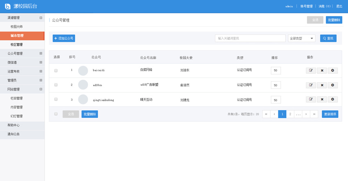The width and height of the screenshot is (348, 181).
Task: Open 帮助中心 in the sidebar
Action: [14, 125]
